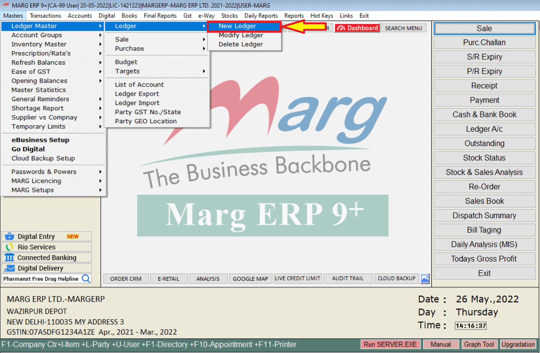Open the Dashboard button
Viewport: 540px width, 353px height.
click(x=357, y=28)
